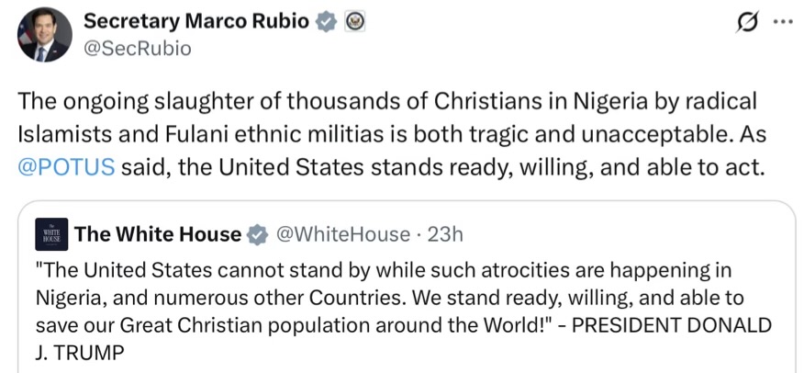
Task: Open the more options ellipsis menu
Action: [x=781, y=22]
